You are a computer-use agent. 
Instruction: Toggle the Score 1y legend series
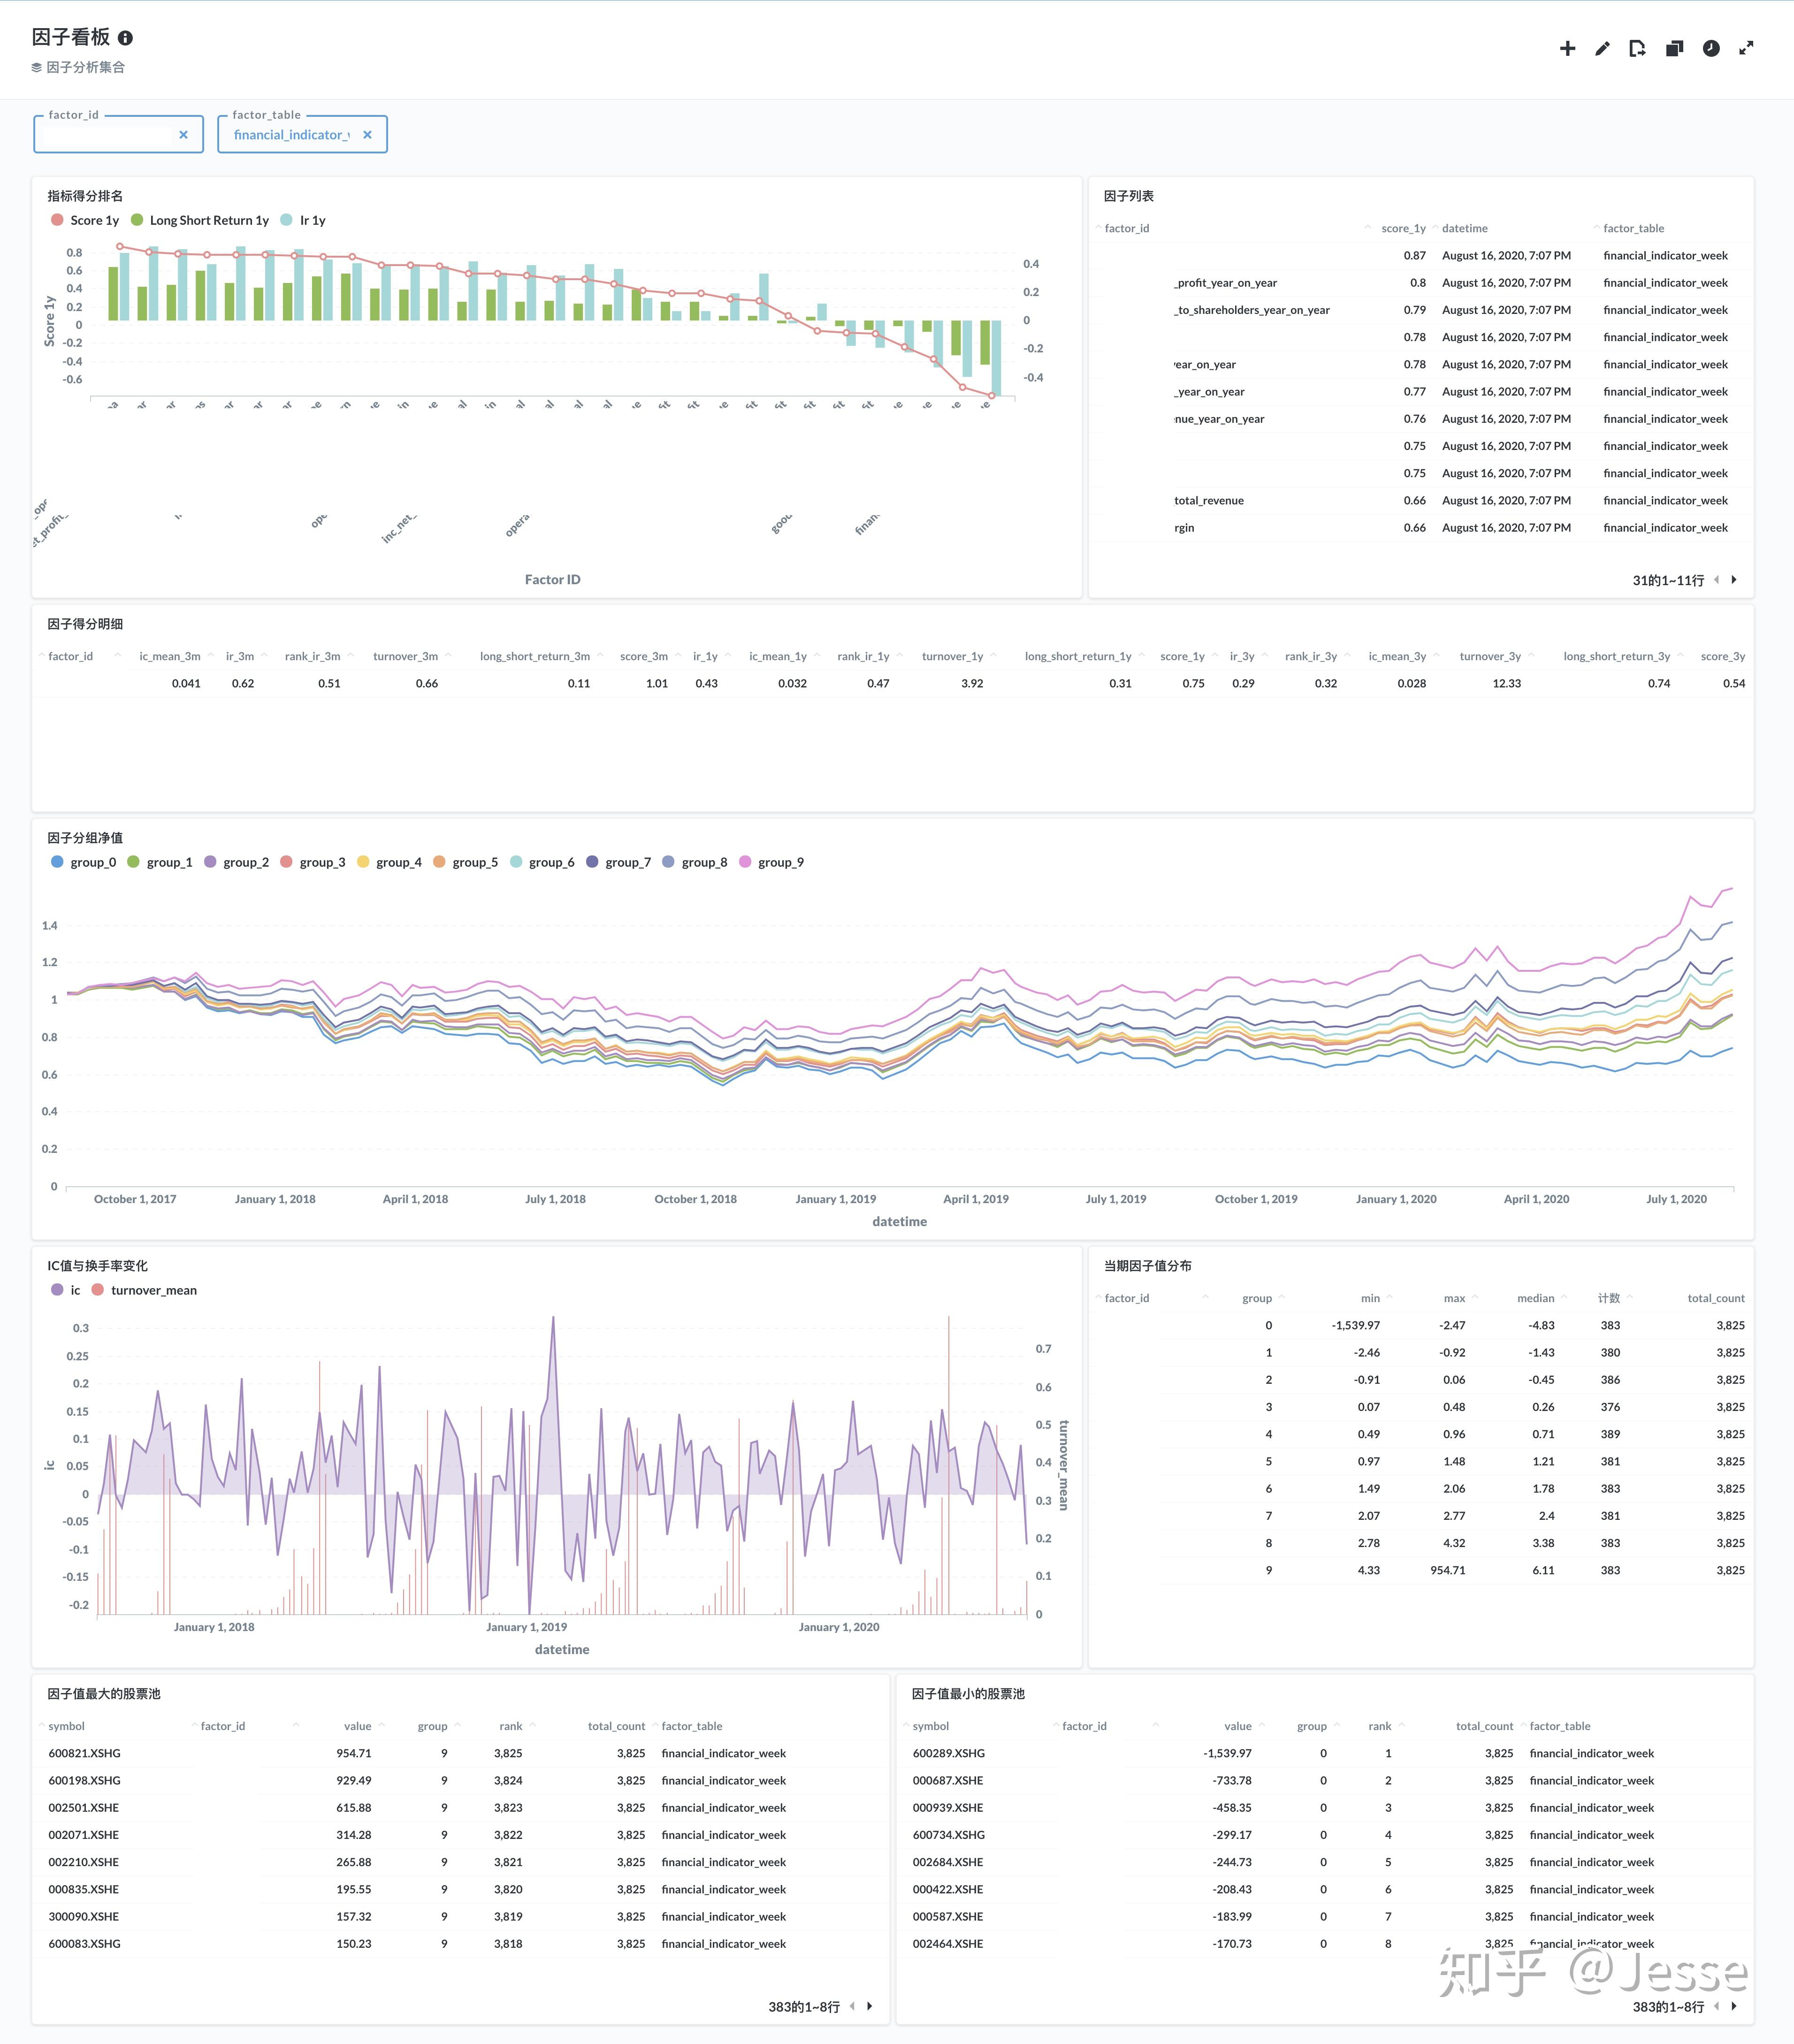94,220
